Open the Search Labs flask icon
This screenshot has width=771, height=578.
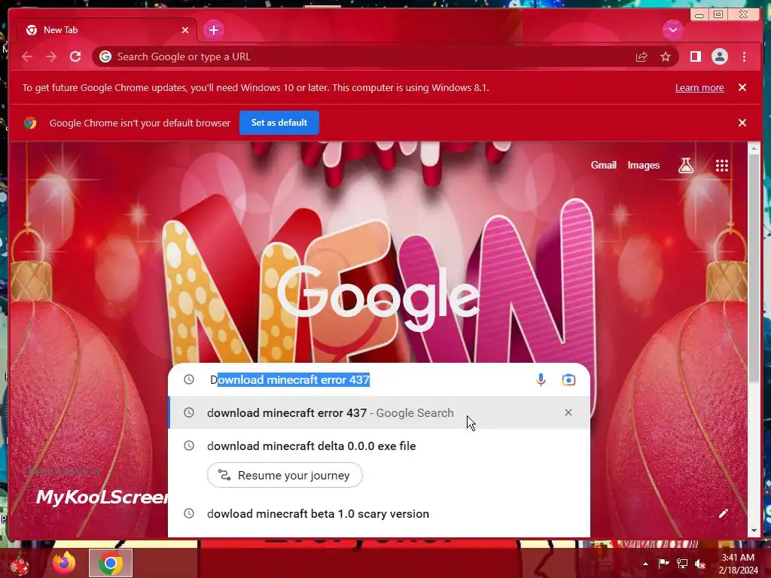point(685,166)
